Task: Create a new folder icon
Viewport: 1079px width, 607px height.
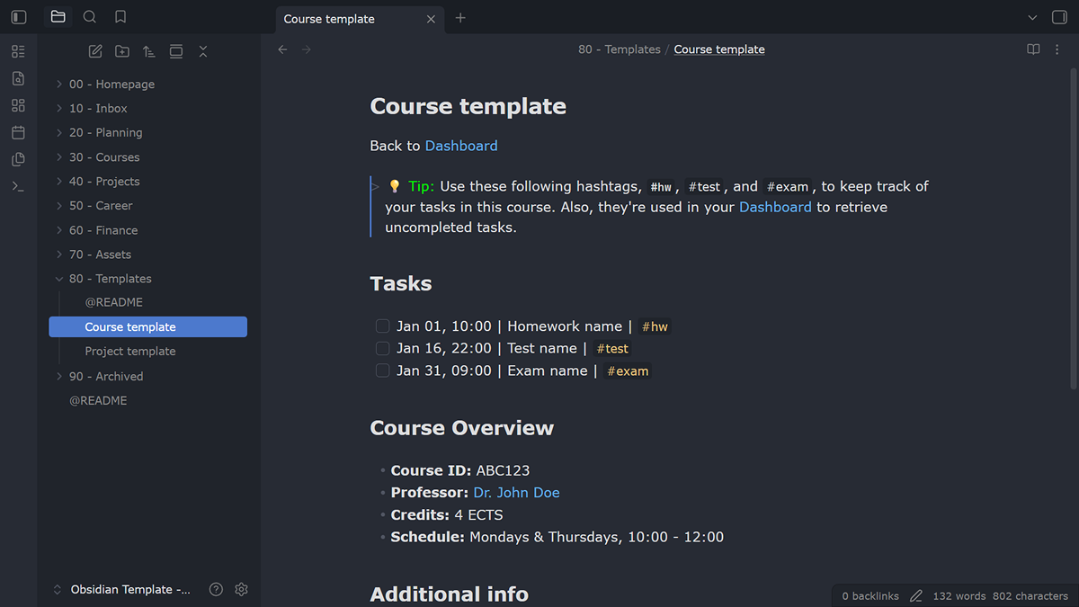Action: point(122,51)
